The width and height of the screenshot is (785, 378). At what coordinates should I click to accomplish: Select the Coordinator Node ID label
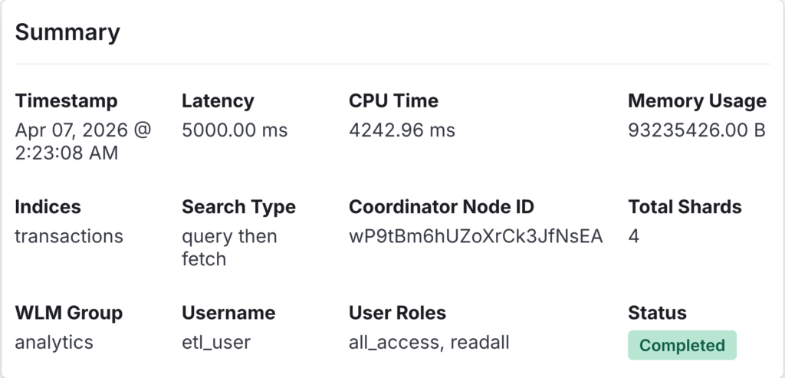click(x=442, y=207)
